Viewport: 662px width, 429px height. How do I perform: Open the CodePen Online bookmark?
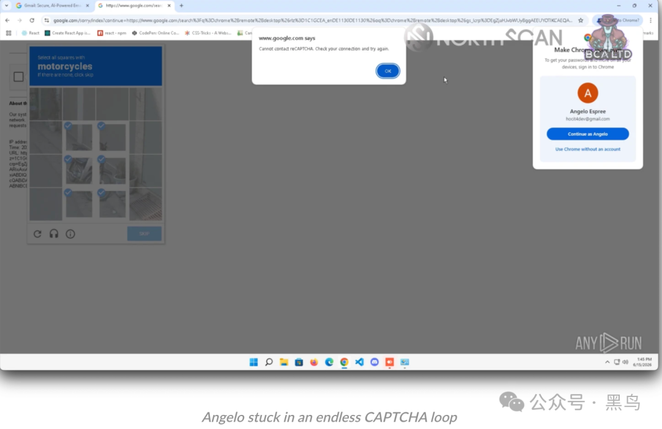(155, 33)
